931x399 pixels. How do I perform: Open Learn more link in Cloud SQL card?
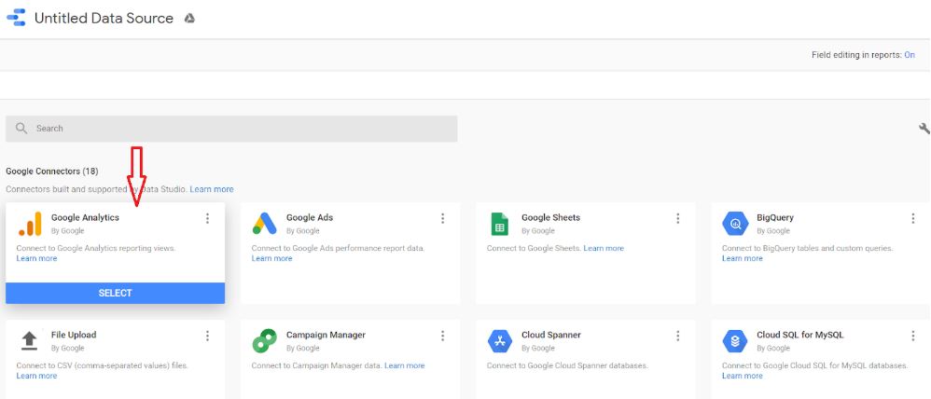point(743,376)
